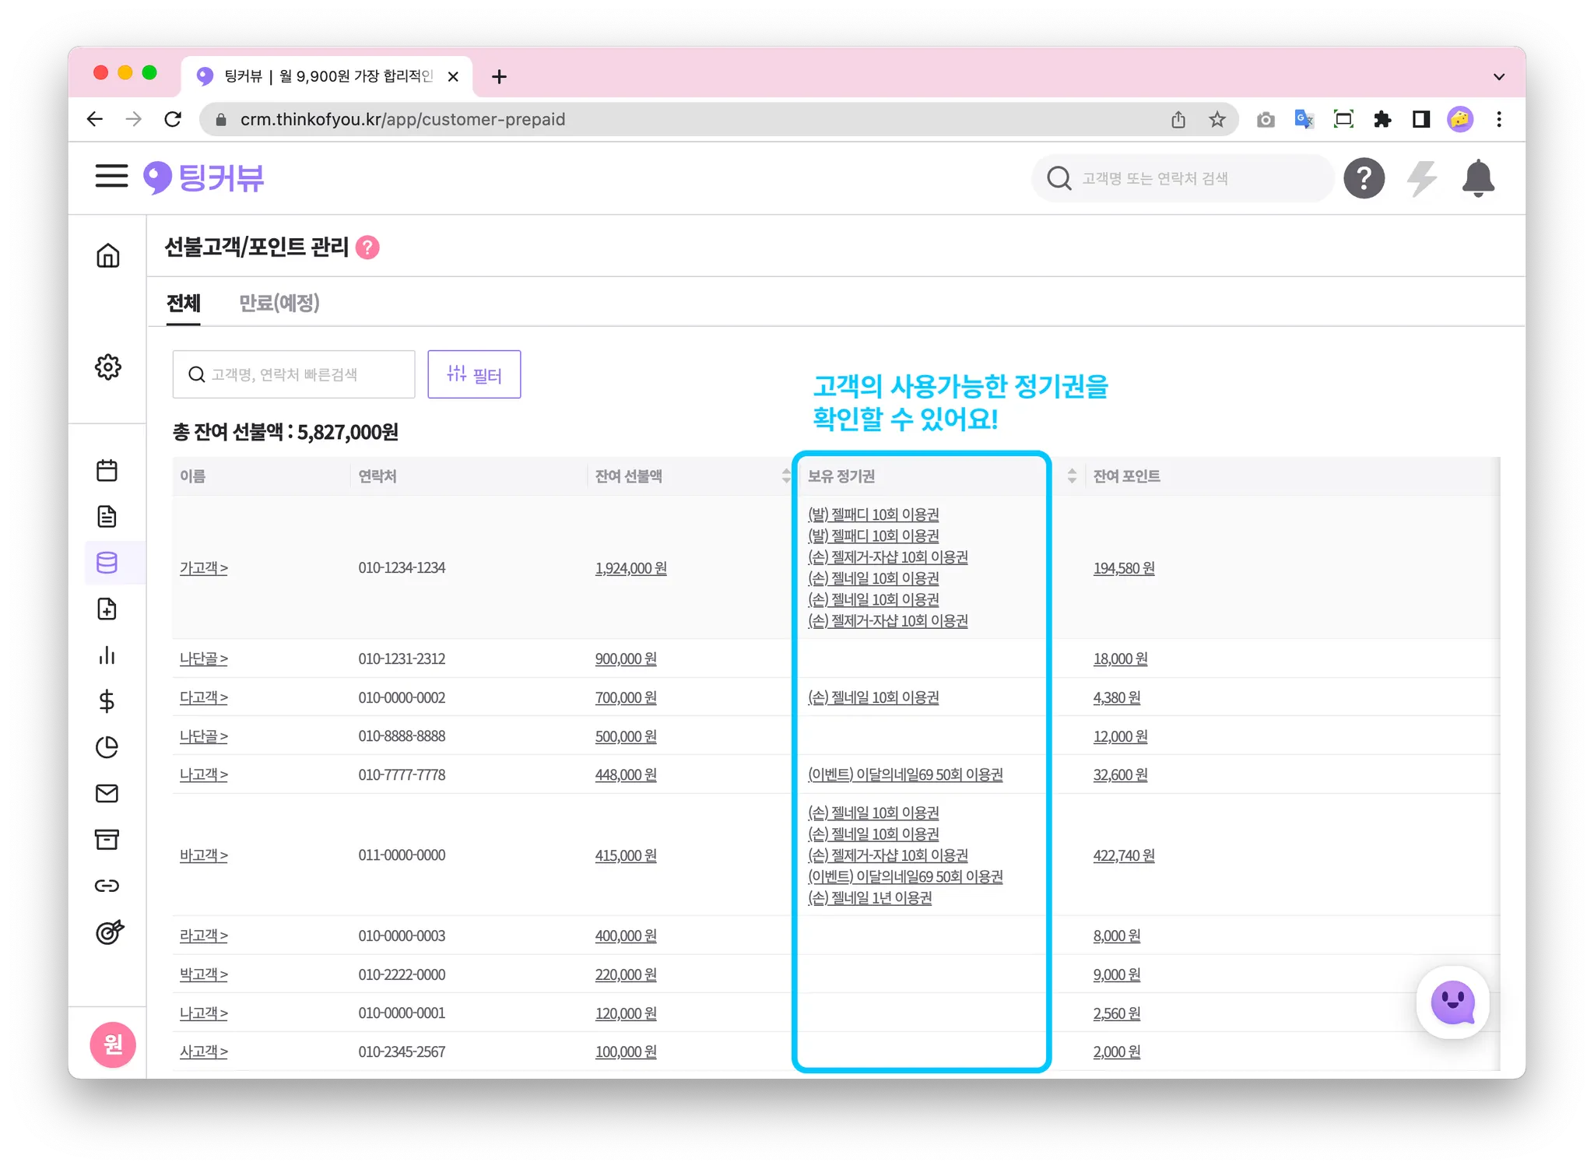This screenshot has height=1169, width=1594.
Task: Click the mail envelope sidebar icon
Action: tap(107, 793)
